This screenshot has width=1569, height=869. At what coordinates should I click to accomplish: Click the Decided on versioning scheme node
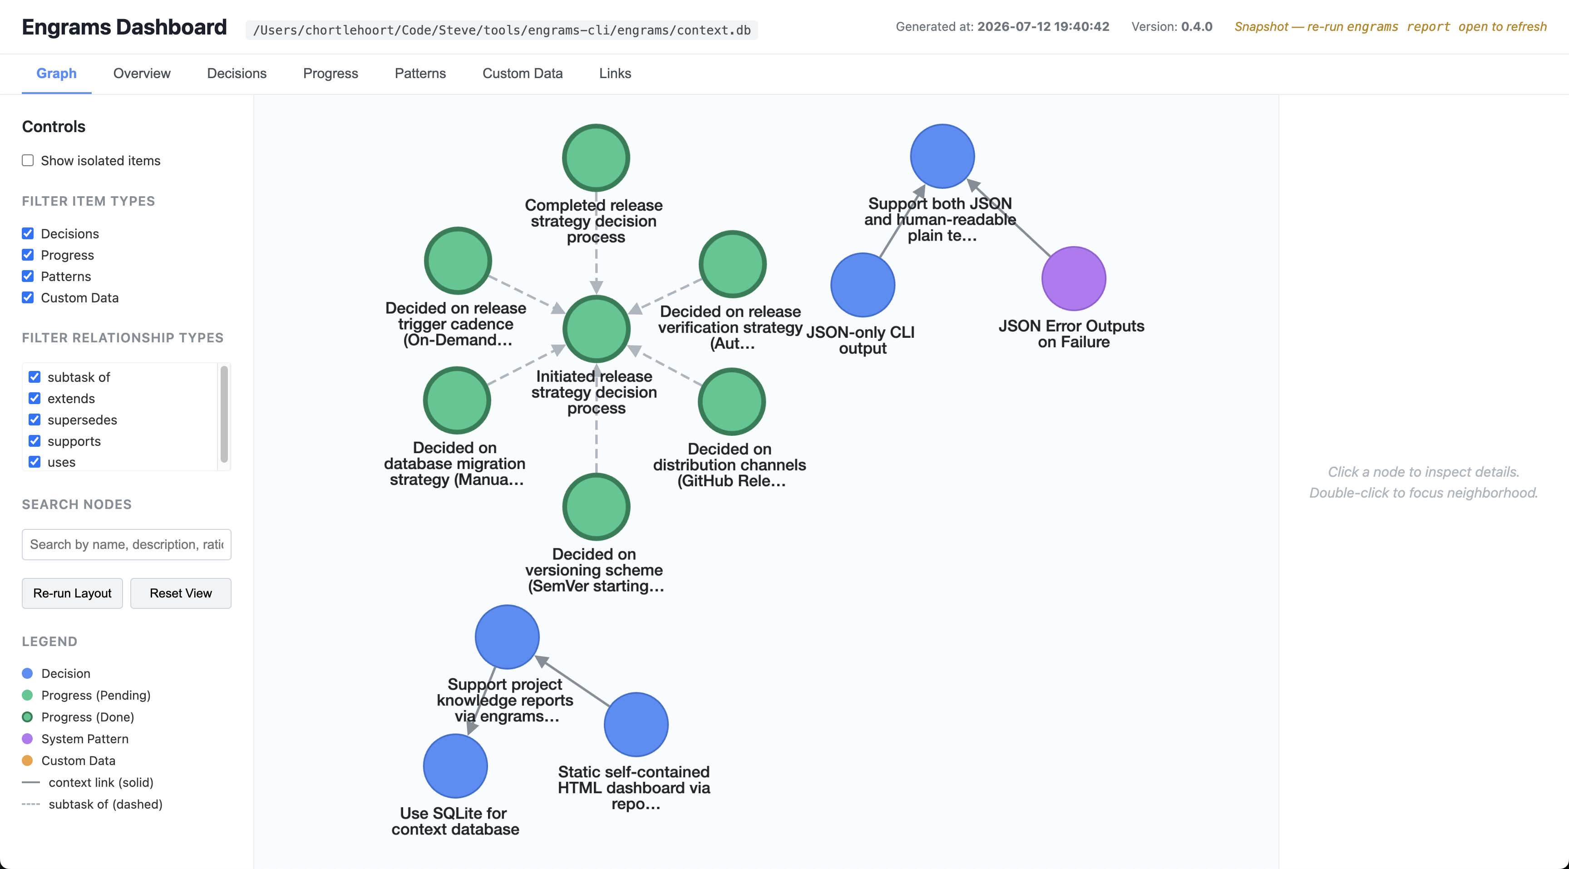point(596,507)
